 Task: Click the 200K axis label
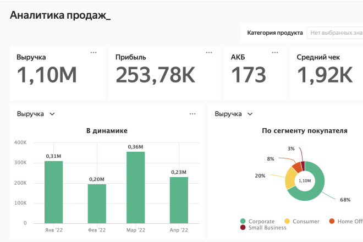coord(20,183)
